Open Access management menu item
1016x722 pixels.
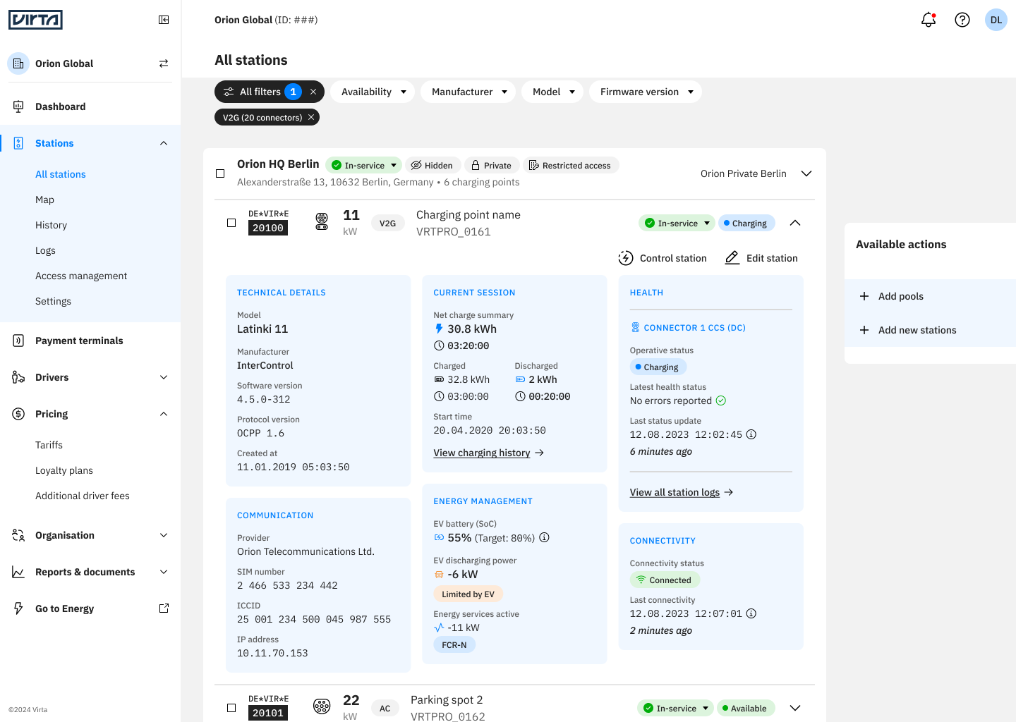(x=81, y=276)
